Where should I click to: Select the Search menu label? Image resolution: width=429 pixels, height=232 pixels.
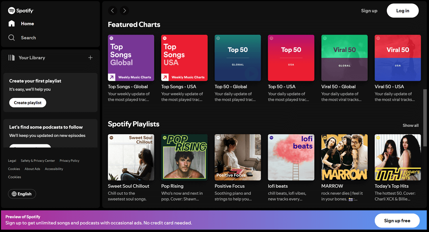[28, 38]
